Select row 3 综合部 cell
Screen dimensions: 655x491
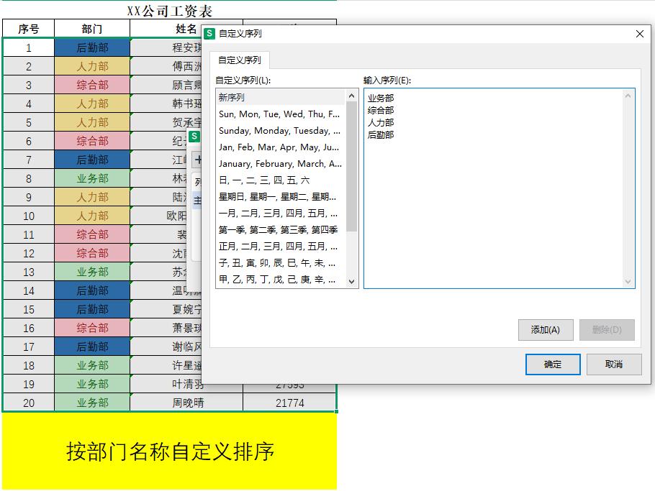pos(92,85)
